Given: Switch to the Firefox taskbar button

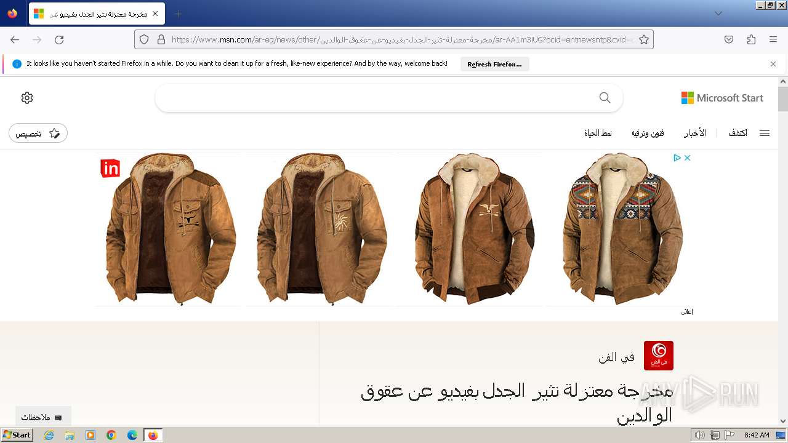Looking at the screenshot, I should pos(153,435).
